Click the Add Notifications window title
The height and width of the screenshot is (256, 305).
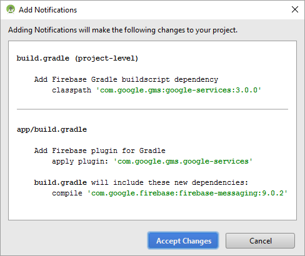[48, 10]
